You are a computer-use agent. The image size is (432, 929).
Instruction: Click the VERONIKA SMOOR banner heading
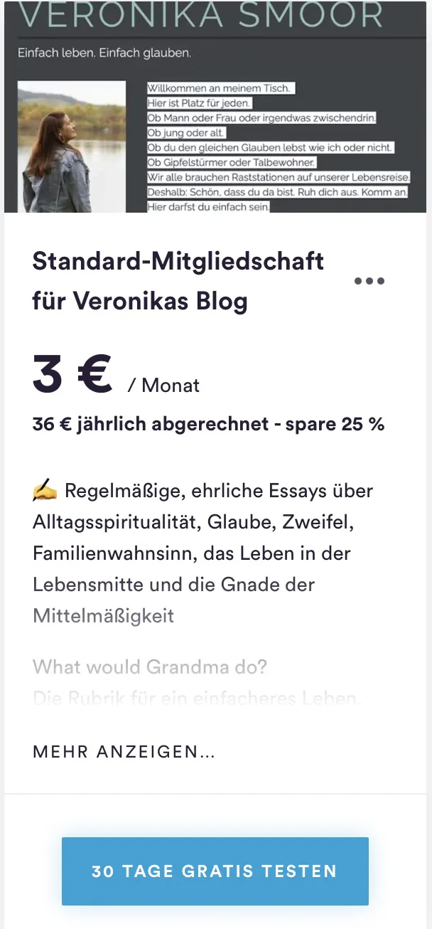[x=200, y=16]
